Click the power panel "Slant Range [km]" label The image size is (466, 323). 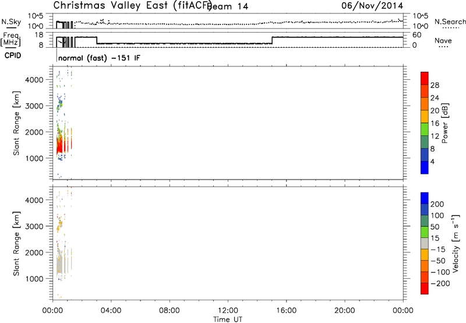[x=16, y=123]
